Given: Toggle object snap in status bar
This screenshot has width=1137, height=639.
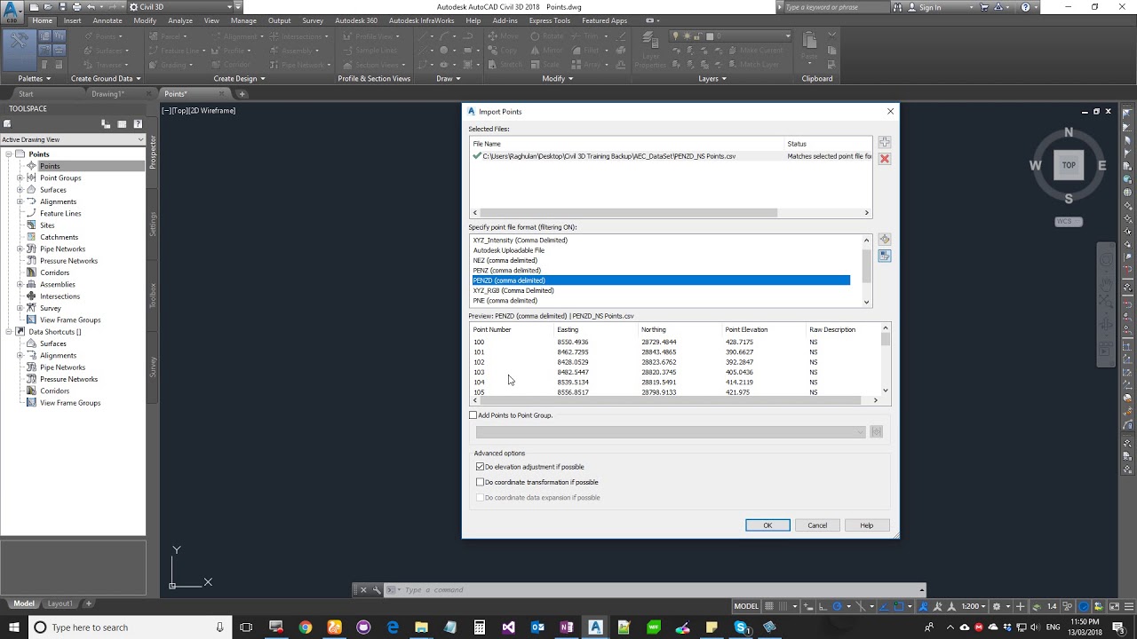Looking at the screenshot, I should tap(899, 606).
